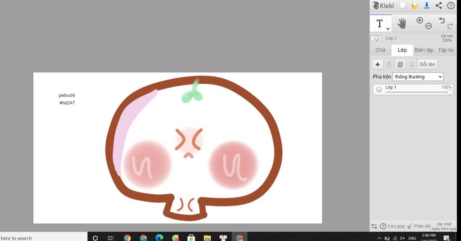This screenshot has width=461, height=241.
Task: Merge layer down with the arrow icon
Action: tap(411, 64)
